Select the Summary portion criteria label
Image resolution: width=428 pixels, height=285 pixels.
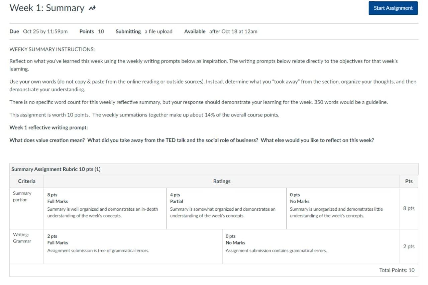(x=22, y=197)
